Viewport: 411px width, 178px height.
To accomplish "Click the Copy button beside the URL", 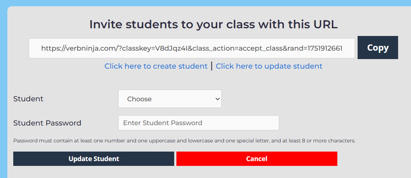I will coord(377,48).
